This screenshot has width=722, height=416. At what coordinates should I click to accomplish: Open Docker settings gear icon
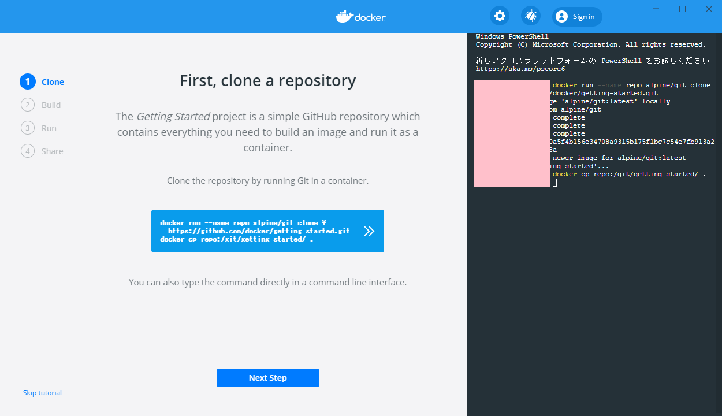tap(500, 16)
